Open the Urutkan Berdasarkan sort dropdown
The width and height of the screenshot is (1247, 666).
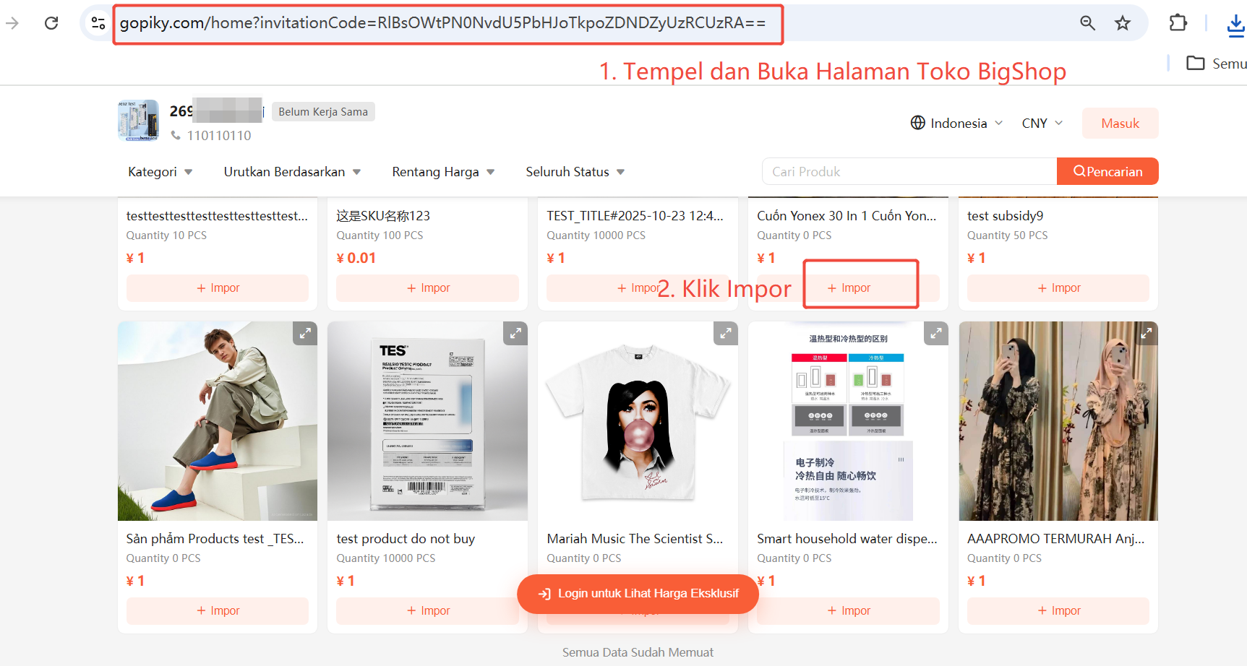292,172
